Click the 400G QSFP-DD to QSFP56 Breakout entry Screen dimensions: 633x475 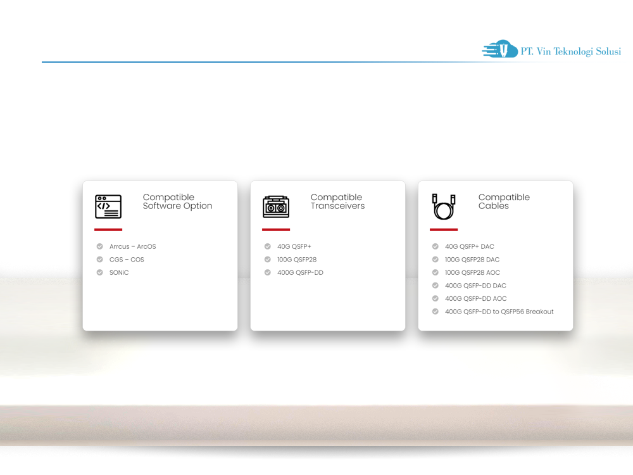pyautogui.click(x=499, y=312)
